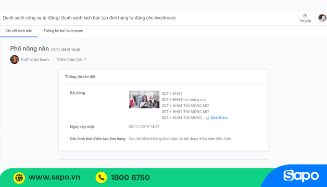Click the Thông tin chi tiết heading
327x187 pixels.
point(80,77)
